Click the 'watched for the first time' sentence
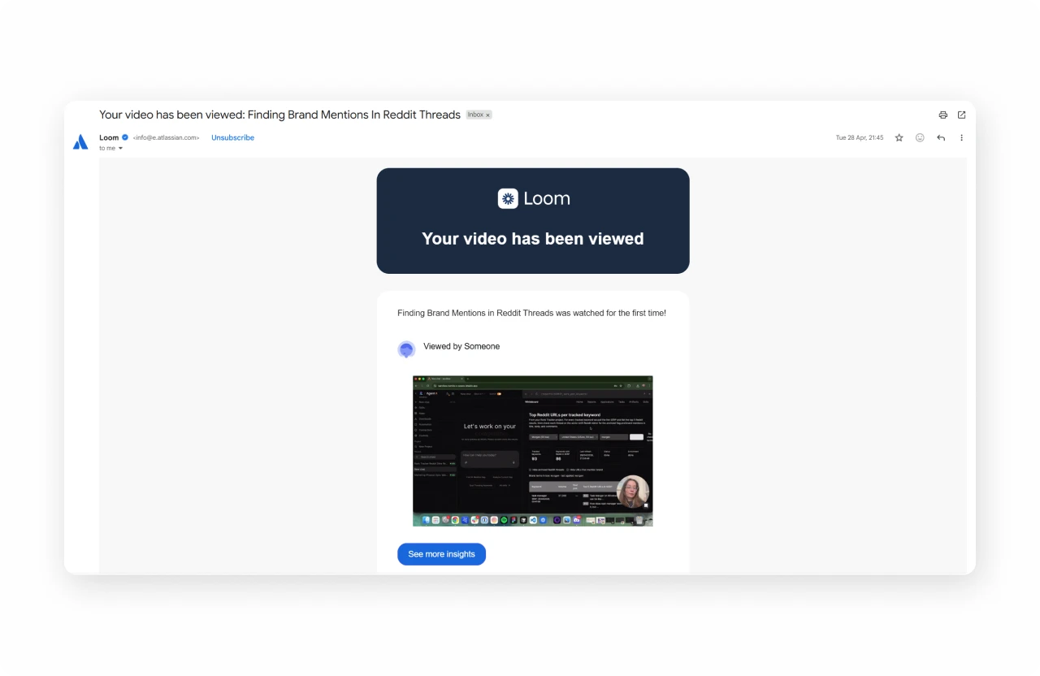 click(x=531, y=313)
